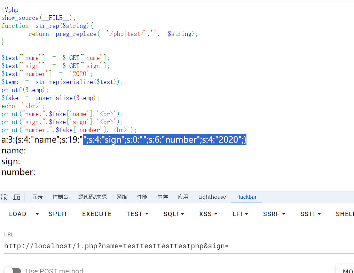This screenshot has width=354, height=273.
Task: Enable the Use POST method switch
Action: (x=13, y=271)
